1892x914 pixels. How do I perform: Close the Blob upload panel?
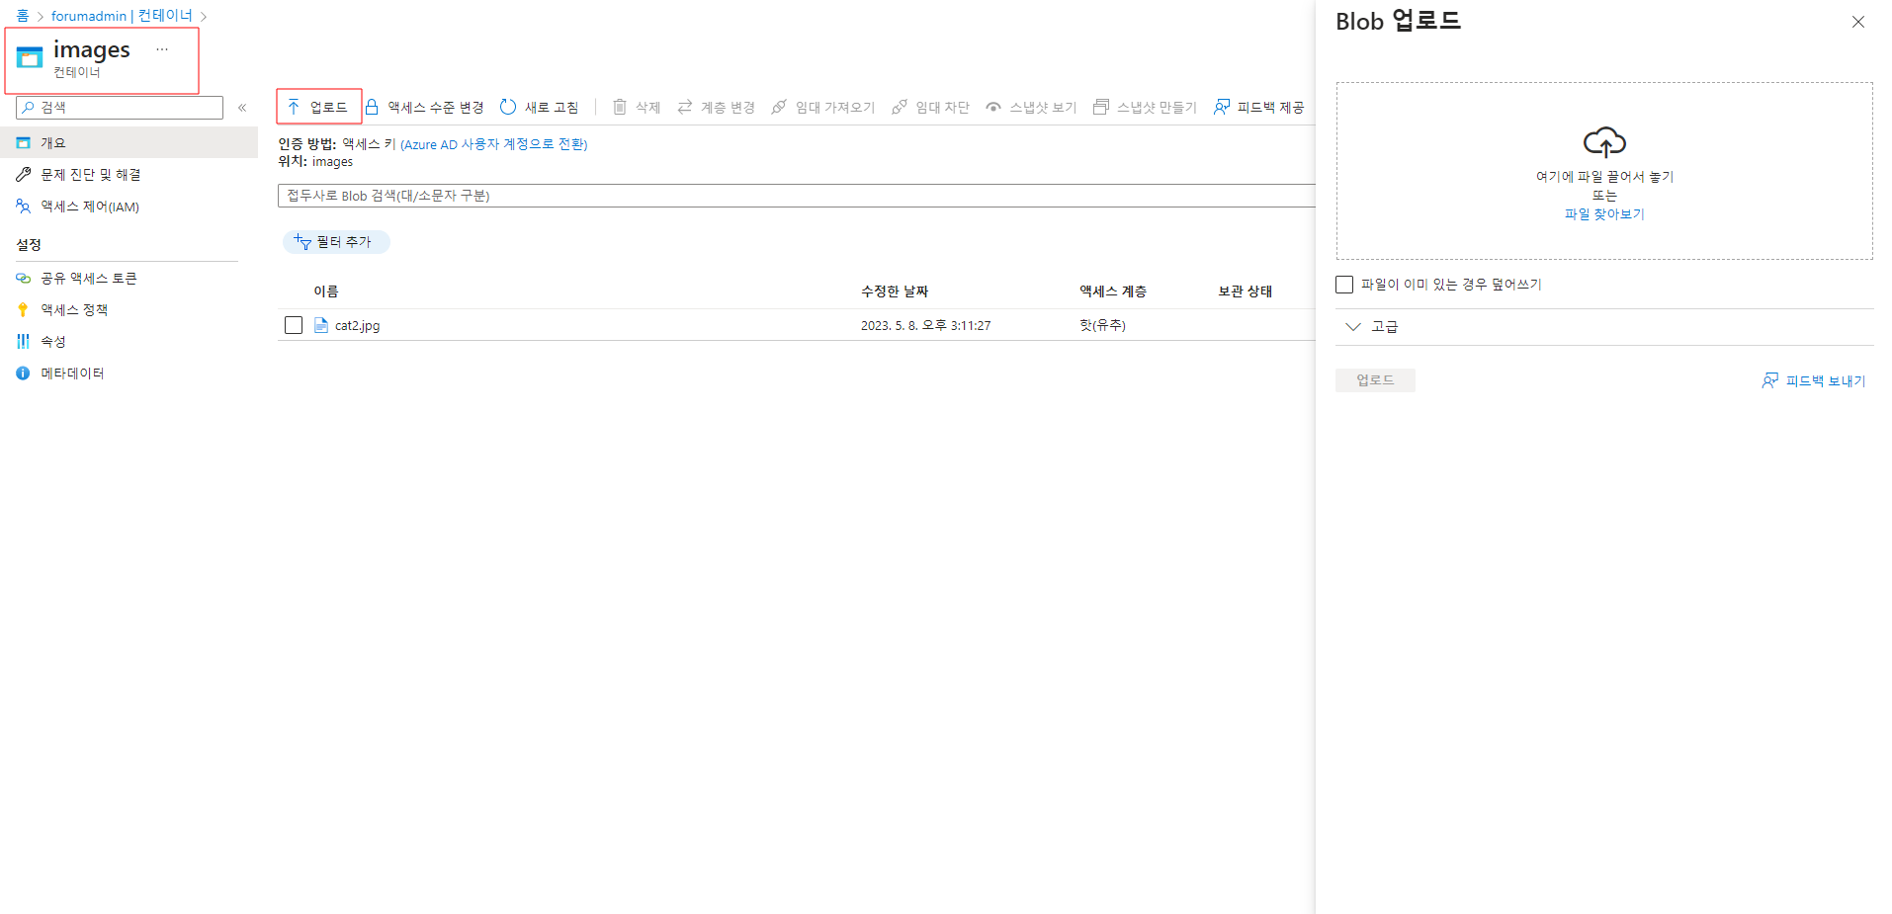1857,22
